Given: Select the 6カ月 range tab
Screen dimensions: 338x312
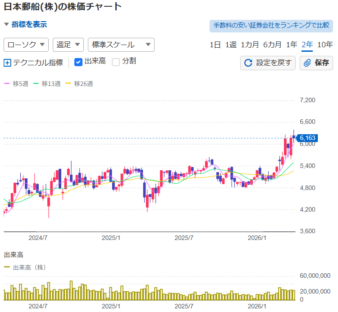Looking at the screenshot, I should tap(272, 45).
